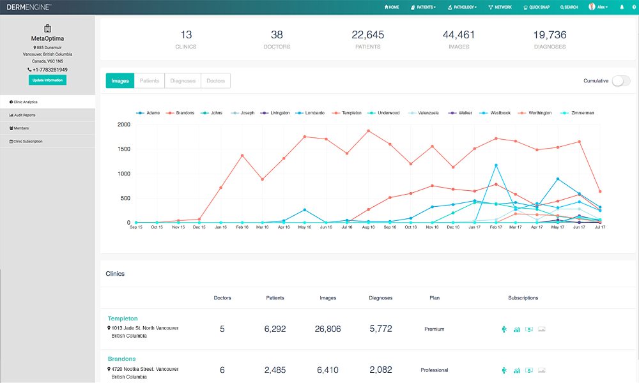Switch to the Doctors tab
639x383 pixels.
coord(215,81)
